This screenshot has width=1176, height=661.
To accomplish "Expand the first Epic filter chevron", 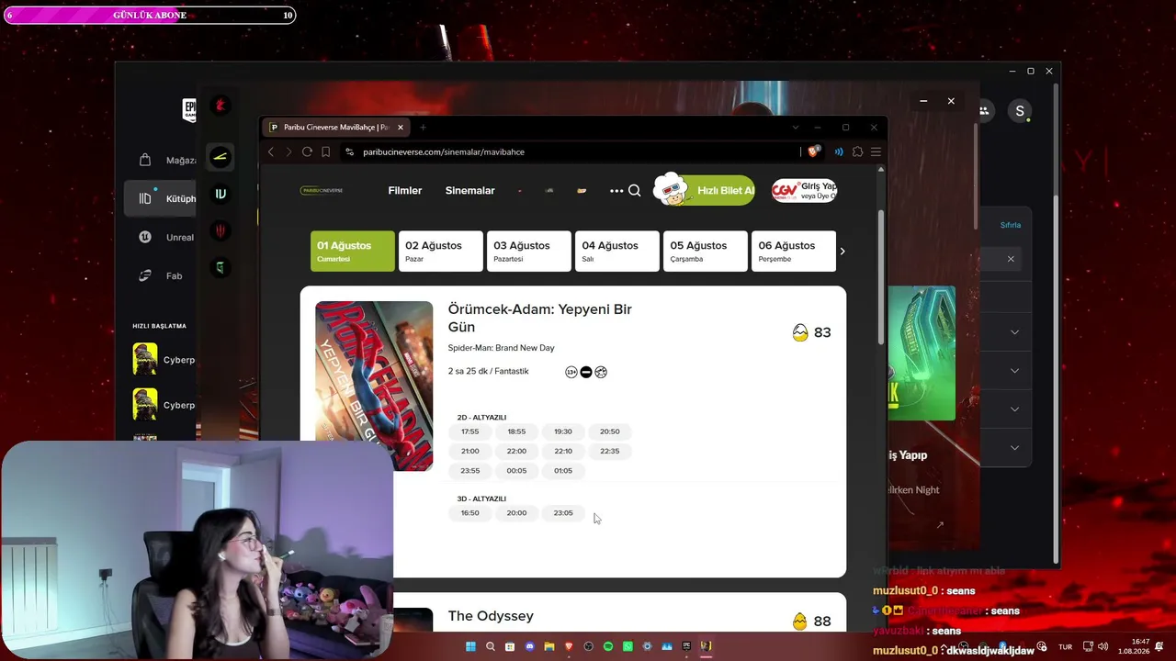I will 1014,332.
